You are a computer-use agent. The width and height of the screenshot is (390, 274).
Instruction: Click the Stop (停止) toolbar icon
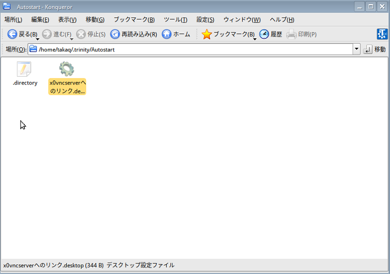tap(81, 34)
